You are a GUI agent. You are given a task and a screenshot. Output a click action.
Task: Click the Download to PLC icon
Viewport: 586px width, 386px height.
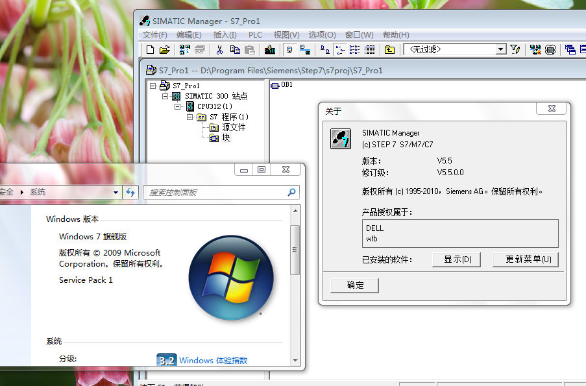(x=269, y=49)
